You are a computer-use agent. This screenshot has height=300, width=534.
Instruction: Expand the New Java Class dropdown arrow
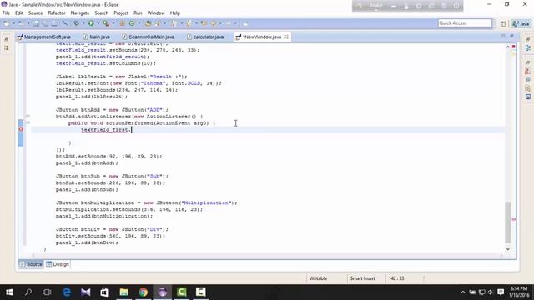click(x=139, y=23)
